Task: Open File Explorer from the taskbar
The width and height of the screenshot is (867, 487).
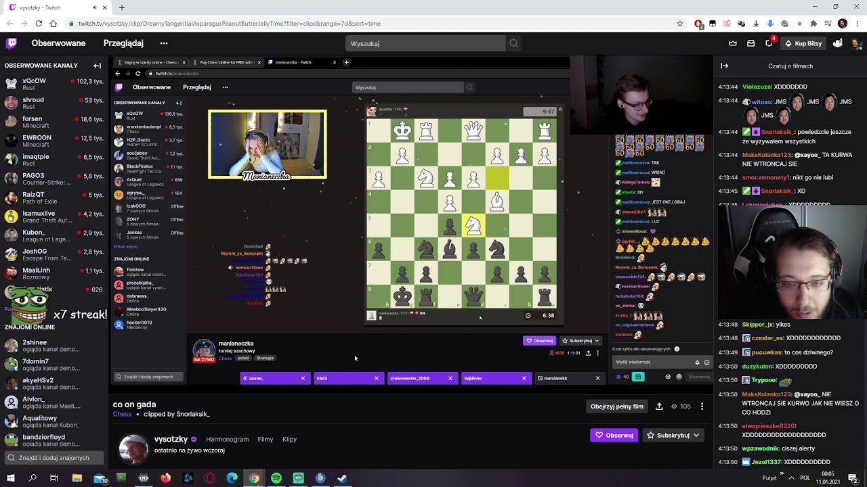Action: (x=77, y=478)
